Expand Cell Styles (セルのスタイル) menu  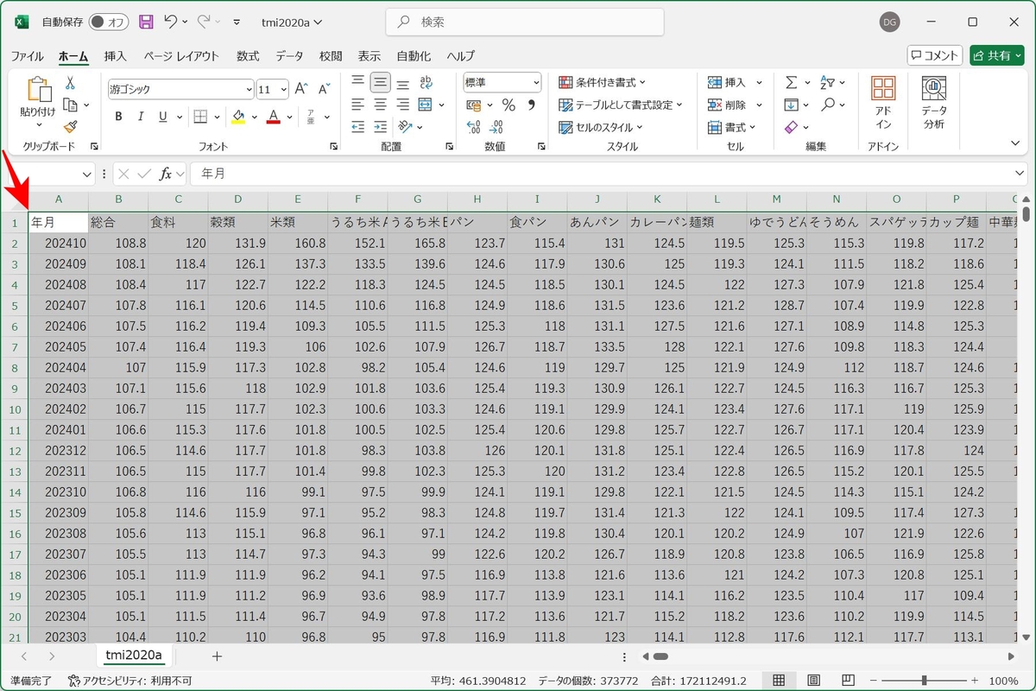click(602, 127)
